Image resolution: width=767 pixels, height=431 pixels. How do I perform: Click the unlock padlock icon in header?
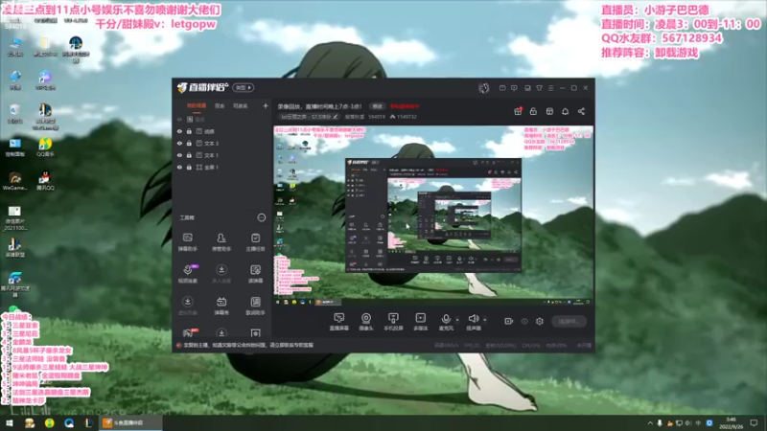coord(533,111)
